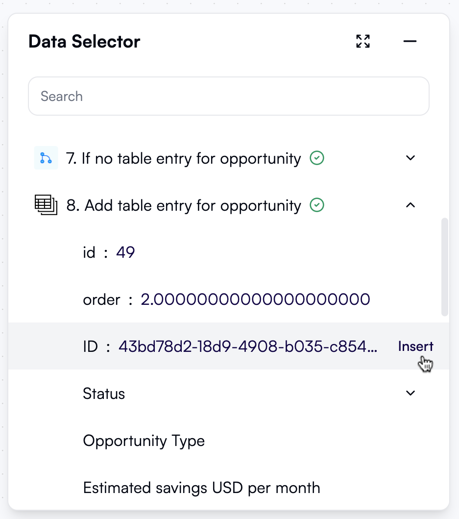Minimize the Data Selector panel

coord(410,42)
